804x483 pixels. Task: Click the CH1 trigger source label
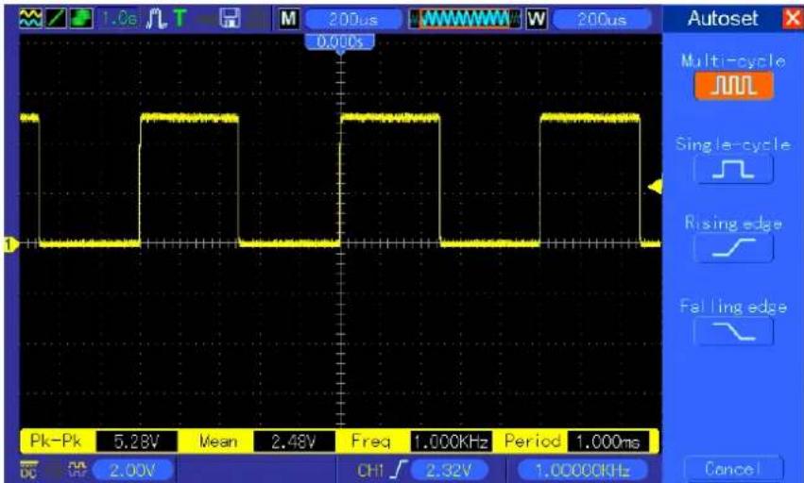coord(370,470)
